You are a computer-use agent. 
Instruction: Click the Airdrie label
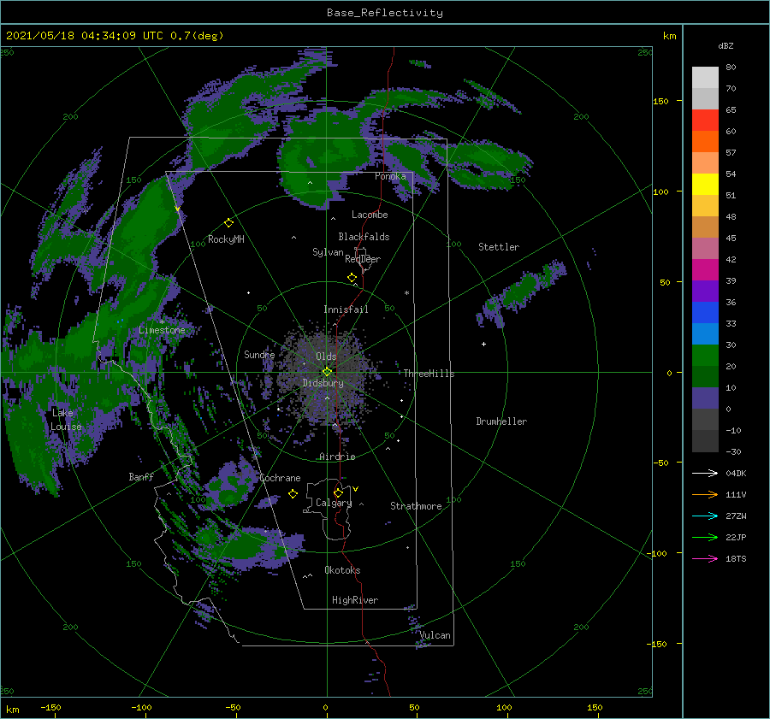point(337,457)
